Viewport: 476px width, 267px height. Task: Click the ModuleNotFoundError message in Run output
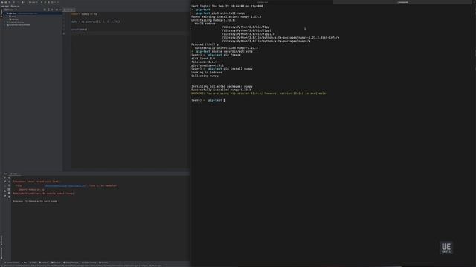[43, 194]
